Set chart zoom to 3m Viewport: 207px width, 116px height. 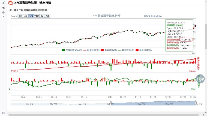[26, 16]
